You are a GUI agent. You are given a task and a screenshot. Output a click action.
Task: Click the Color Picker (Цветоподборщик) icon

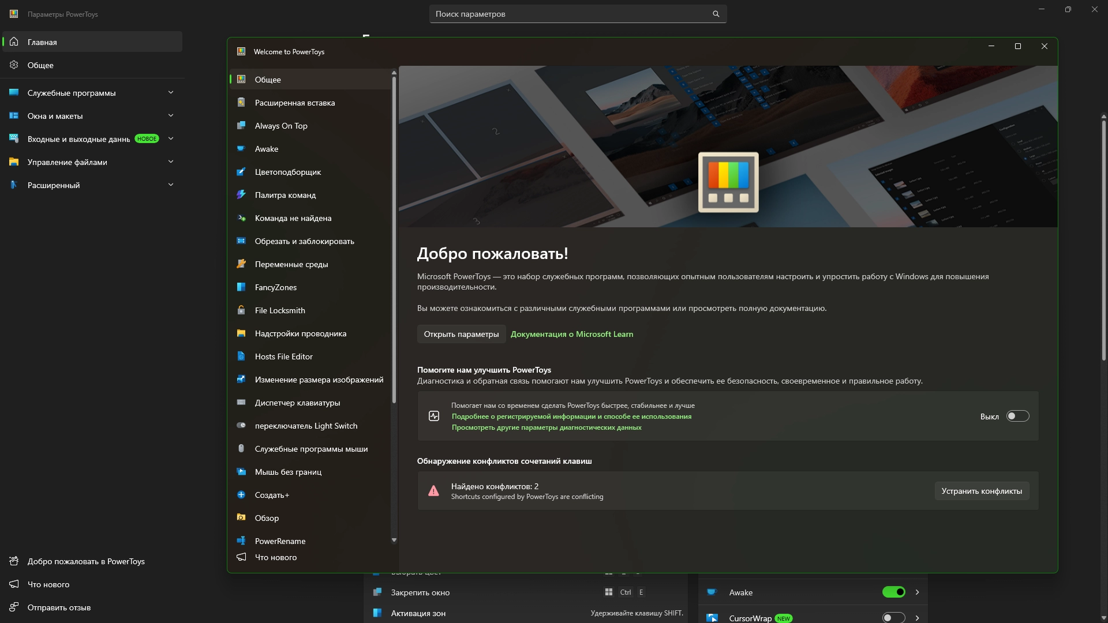coord(241,172)
